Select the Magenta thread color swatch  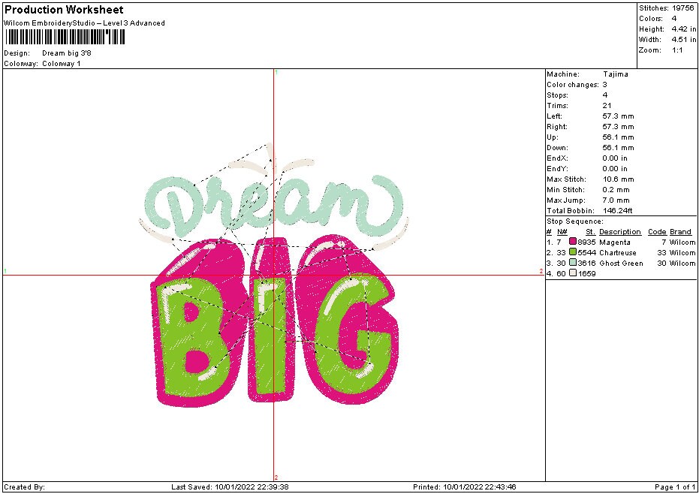pyautogui.click(x=572, y=242)
